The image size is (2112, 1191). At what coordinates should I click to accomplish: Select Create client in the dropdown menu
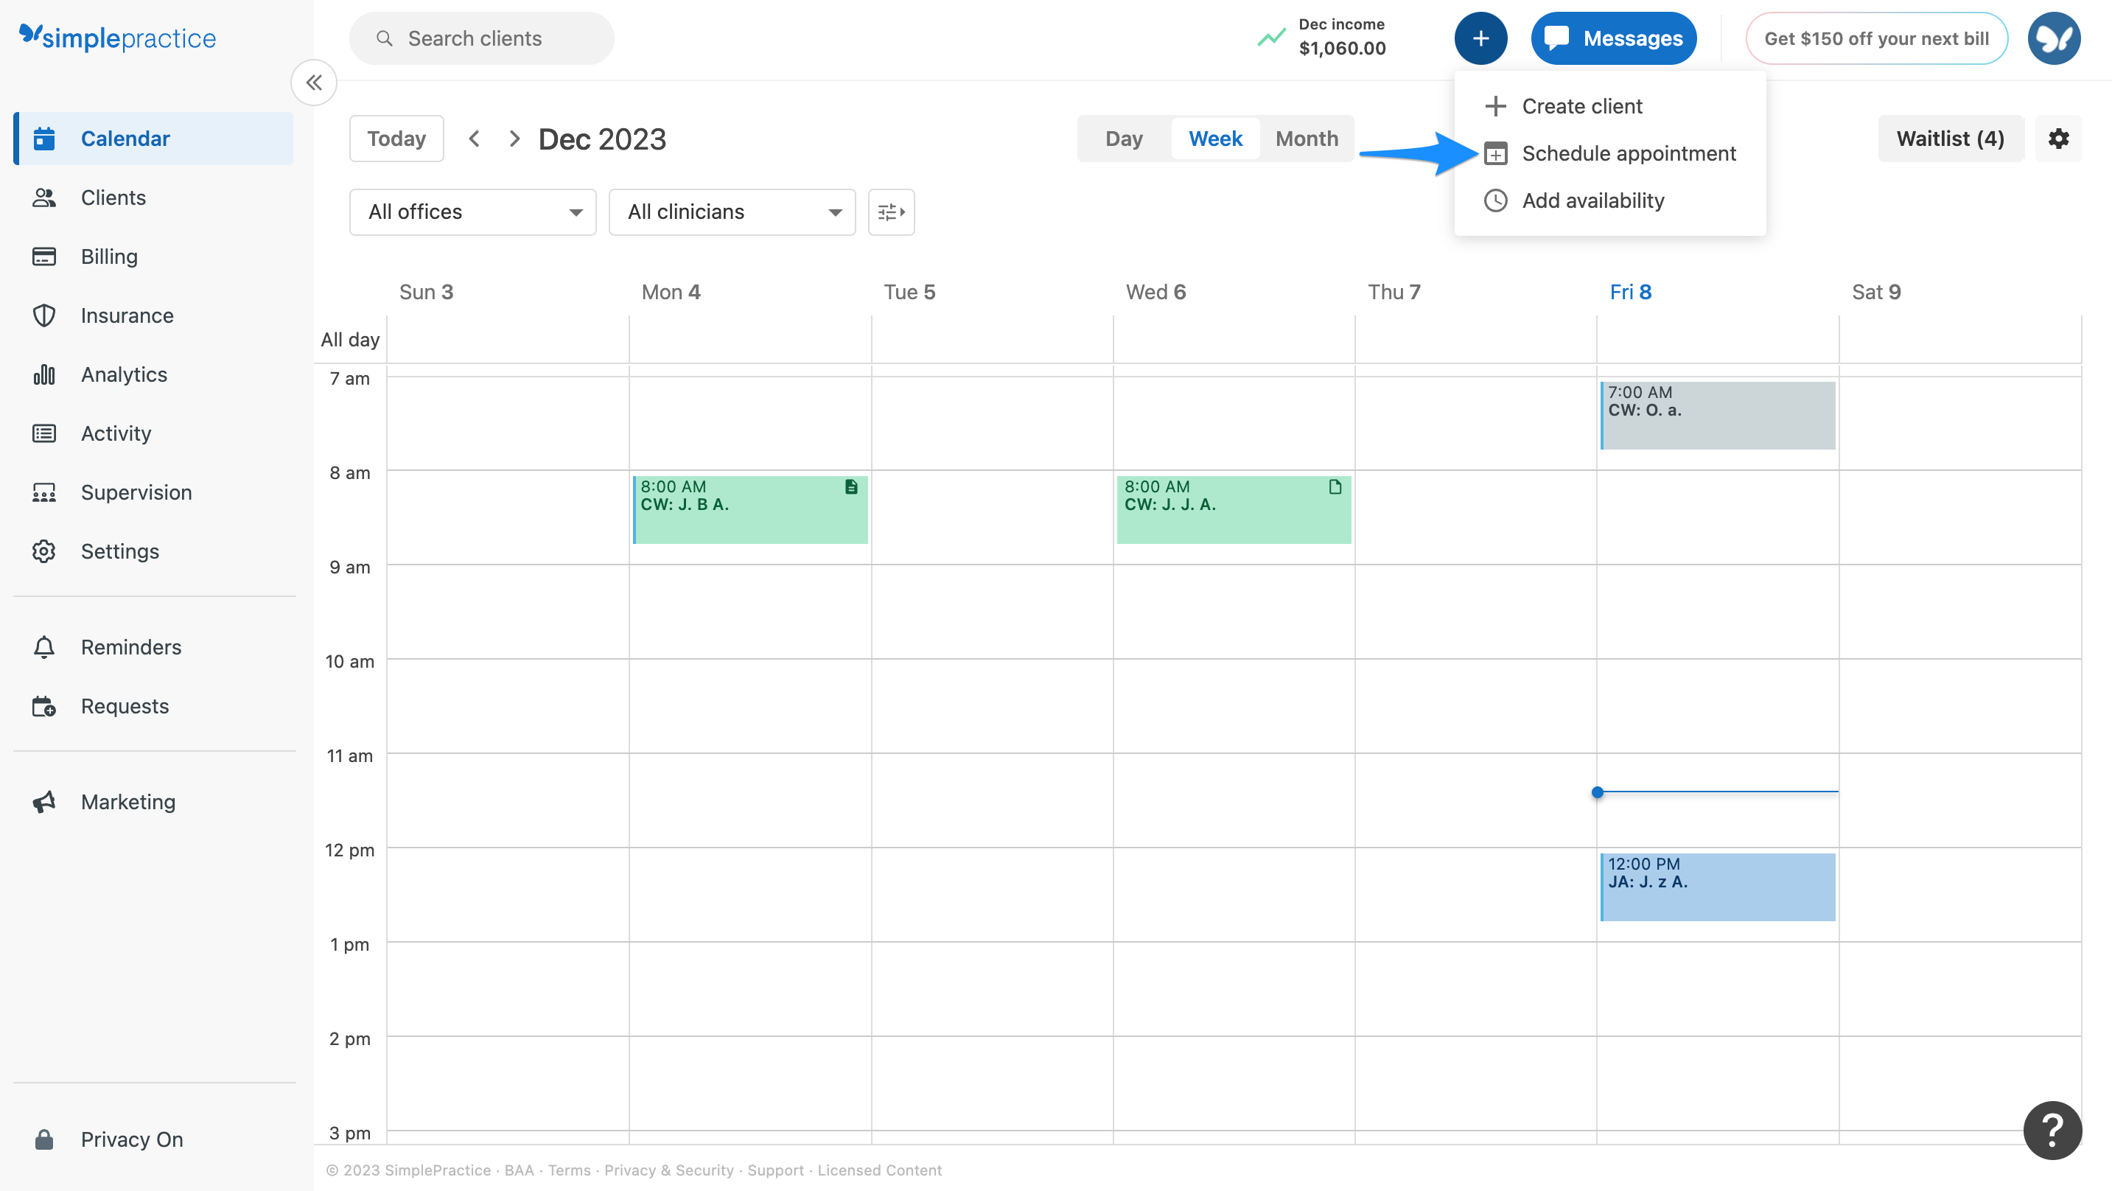[x=1581, y=105]
